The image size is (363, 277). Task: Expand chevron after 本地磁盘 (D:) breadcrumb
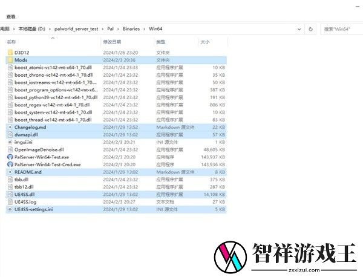click(x=50, y=29)
